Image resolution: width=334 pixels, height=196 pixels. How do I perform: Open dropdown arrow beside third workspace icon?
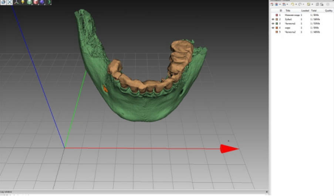pos(287,4)
